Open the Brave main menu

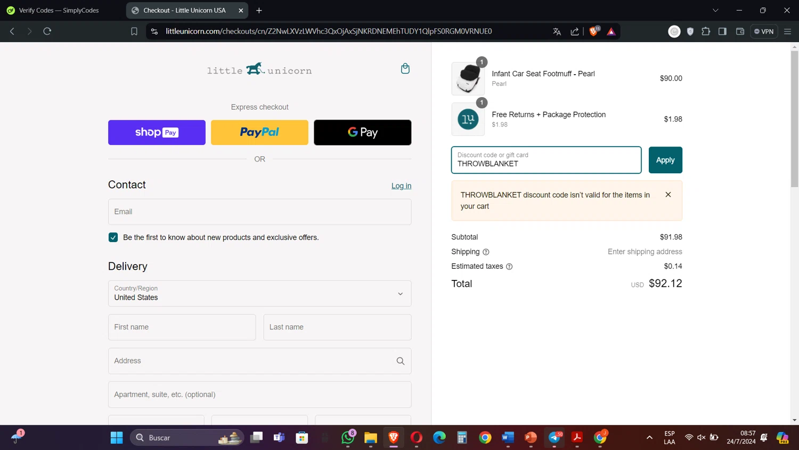(x=787, y=31)
